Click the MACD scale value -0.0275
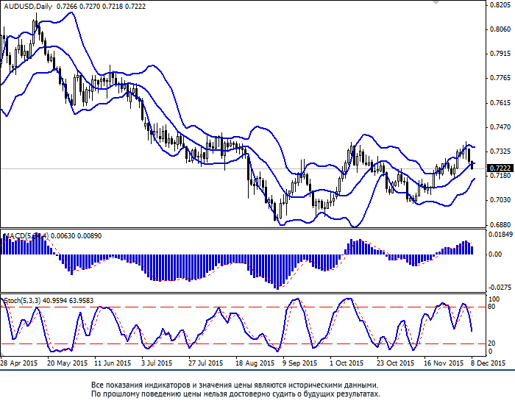 click(x=500, y=288)
